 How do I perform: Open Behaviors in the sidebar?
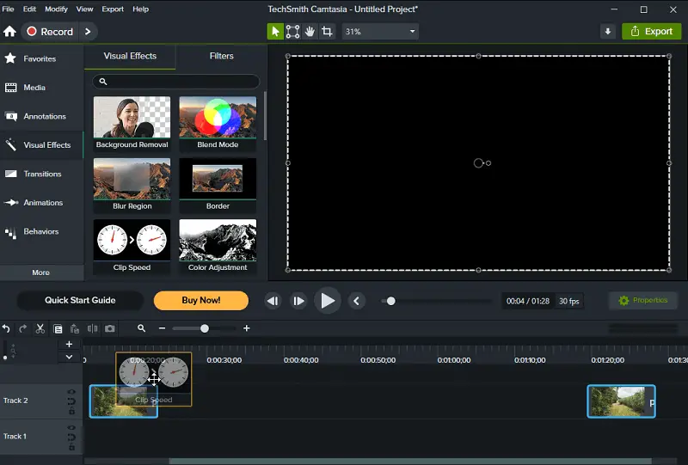coord(41,231)
